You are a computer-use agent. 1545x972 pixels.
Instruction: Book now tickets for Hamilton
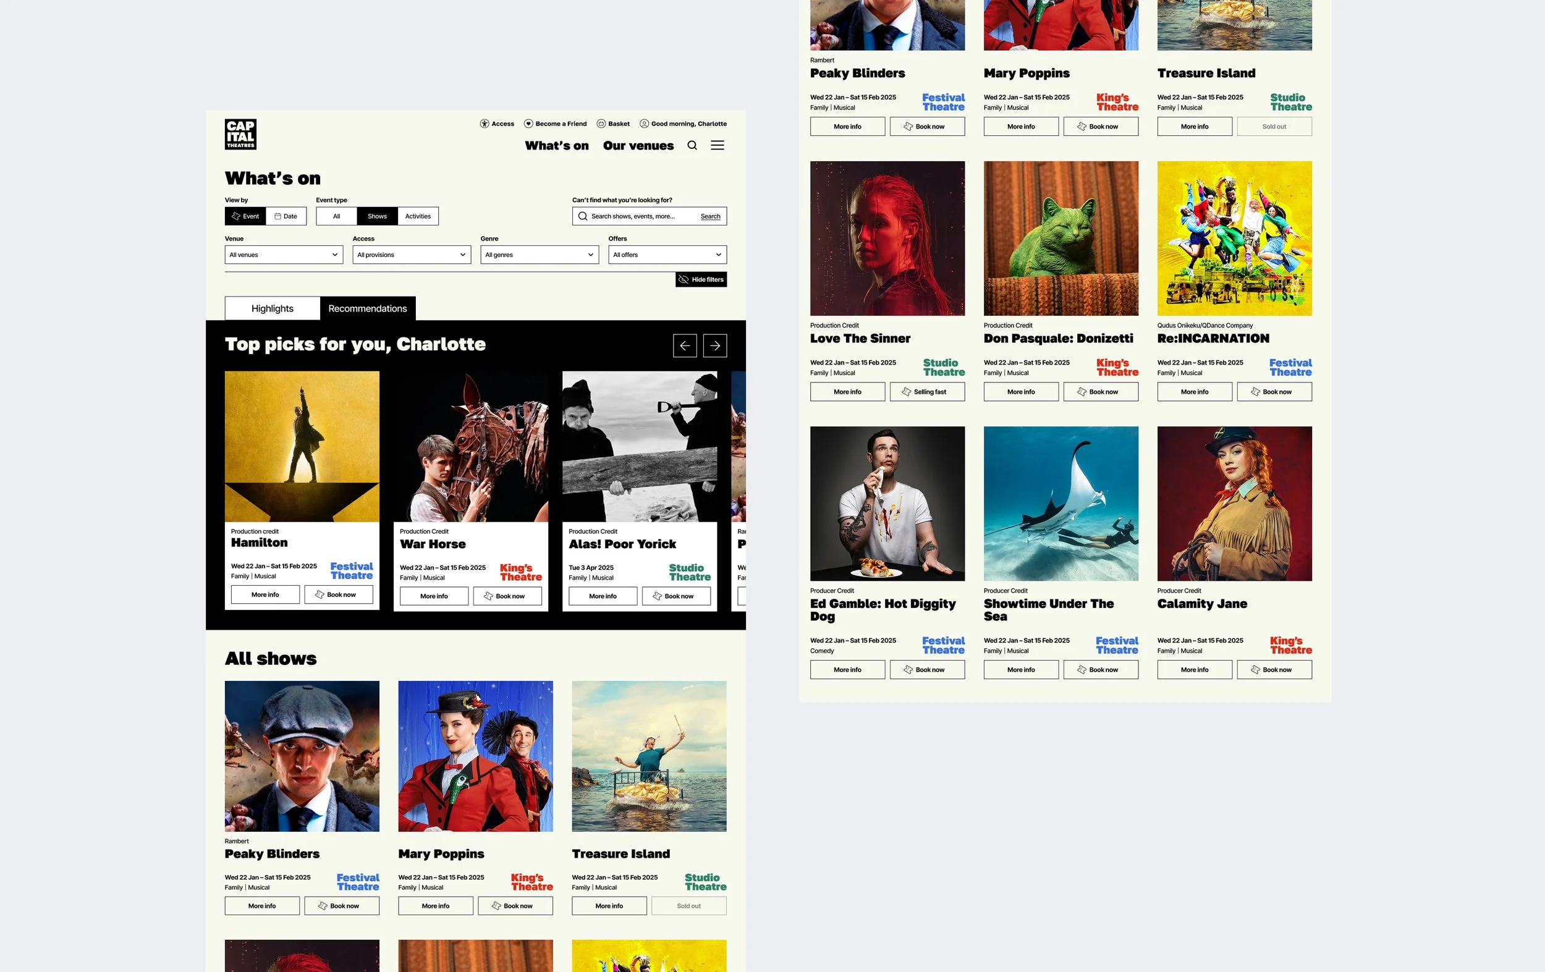pyautogui.click(x=339, y=594)
